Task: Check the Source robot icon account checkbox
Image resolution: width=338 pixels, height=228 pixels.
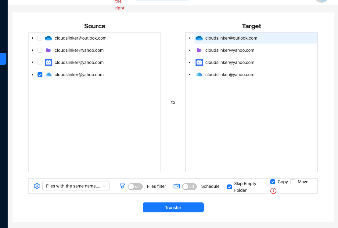Action: click(x=40, y=62)
